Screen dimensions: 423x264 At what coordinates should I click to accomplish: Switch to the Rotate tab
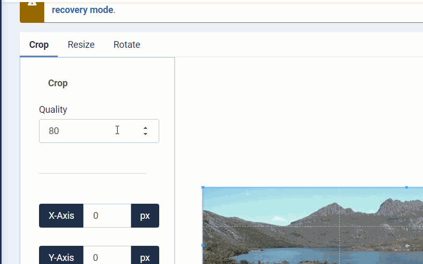(x=127, y=45)
